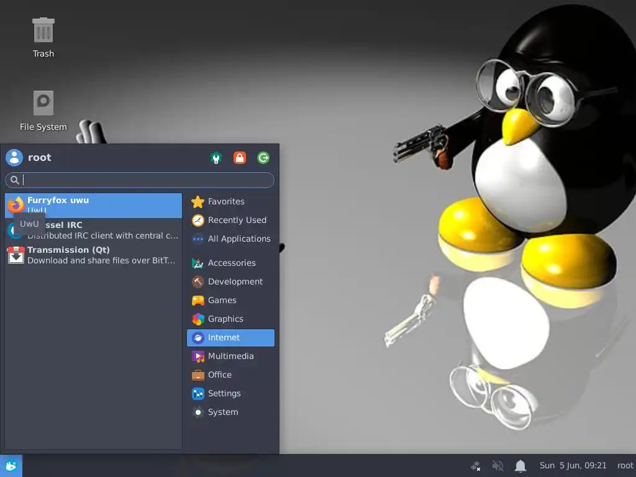The height and width of the screenshot is (477, 636).
Task: Launch Furryfox uwu browser
Action: point(93,205)
